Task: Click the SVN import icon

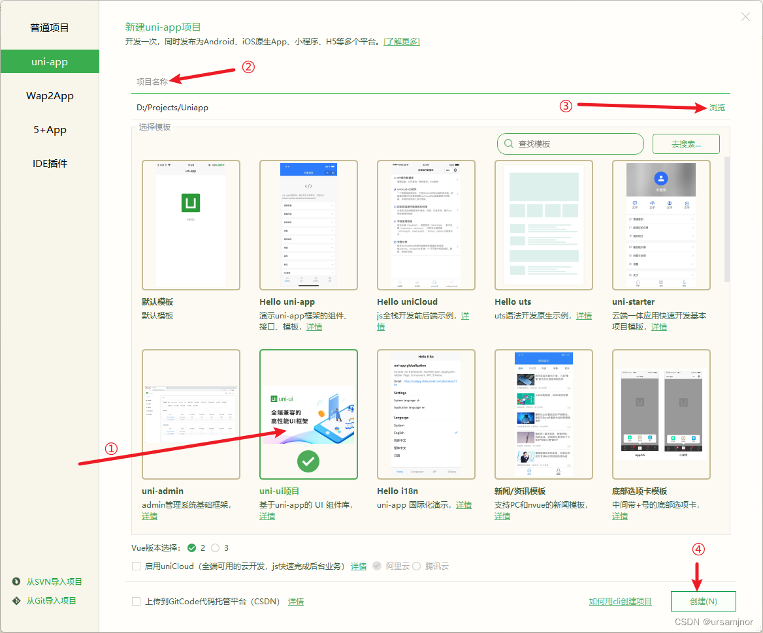Action: [16, 581]
